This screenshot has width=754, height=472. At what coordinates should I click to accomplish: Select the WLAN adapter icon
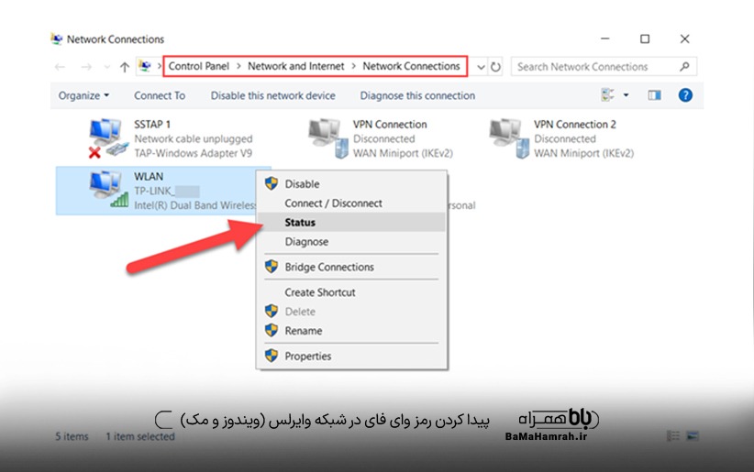click(108, 190)
